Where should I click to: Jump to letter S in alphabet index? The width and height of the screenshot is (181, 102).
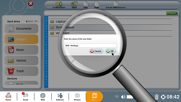click(46, 66)
